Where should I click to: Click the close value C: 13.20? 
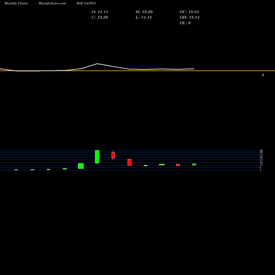click(100, 18)
